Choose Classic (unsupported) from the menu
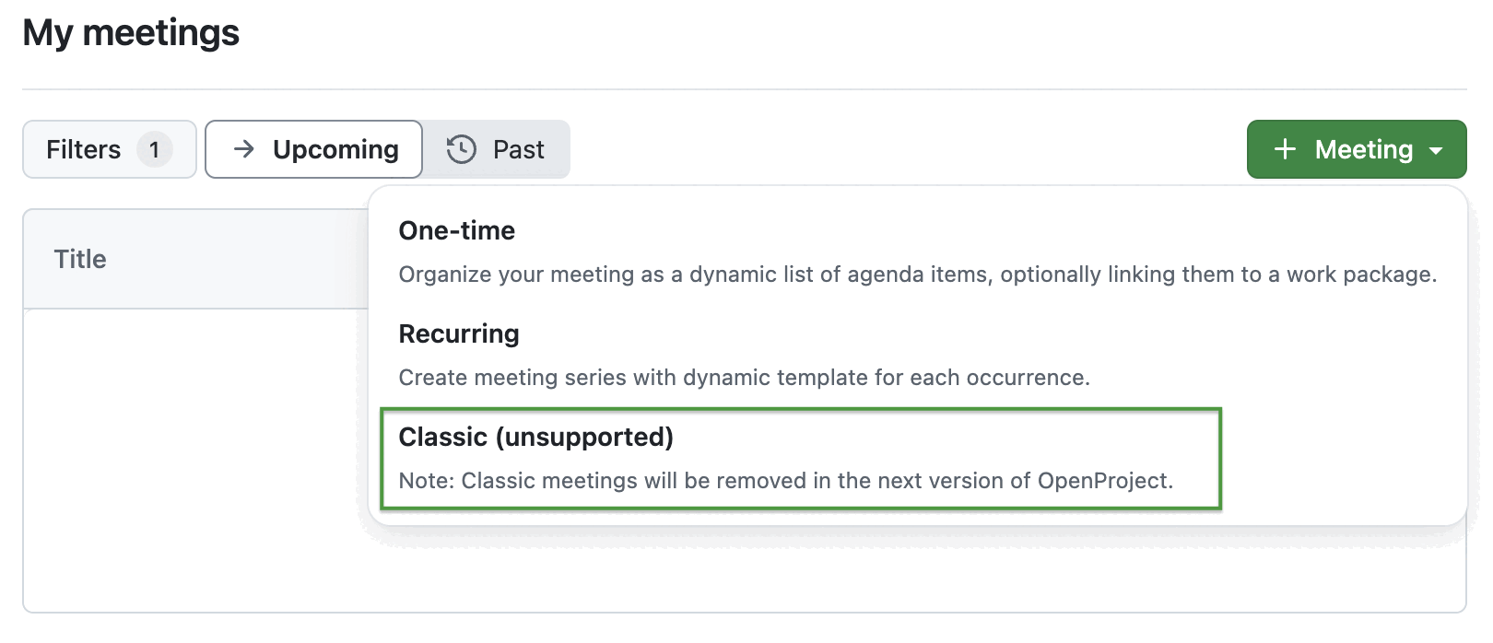 pyautogui.click(x=535, y=437)
